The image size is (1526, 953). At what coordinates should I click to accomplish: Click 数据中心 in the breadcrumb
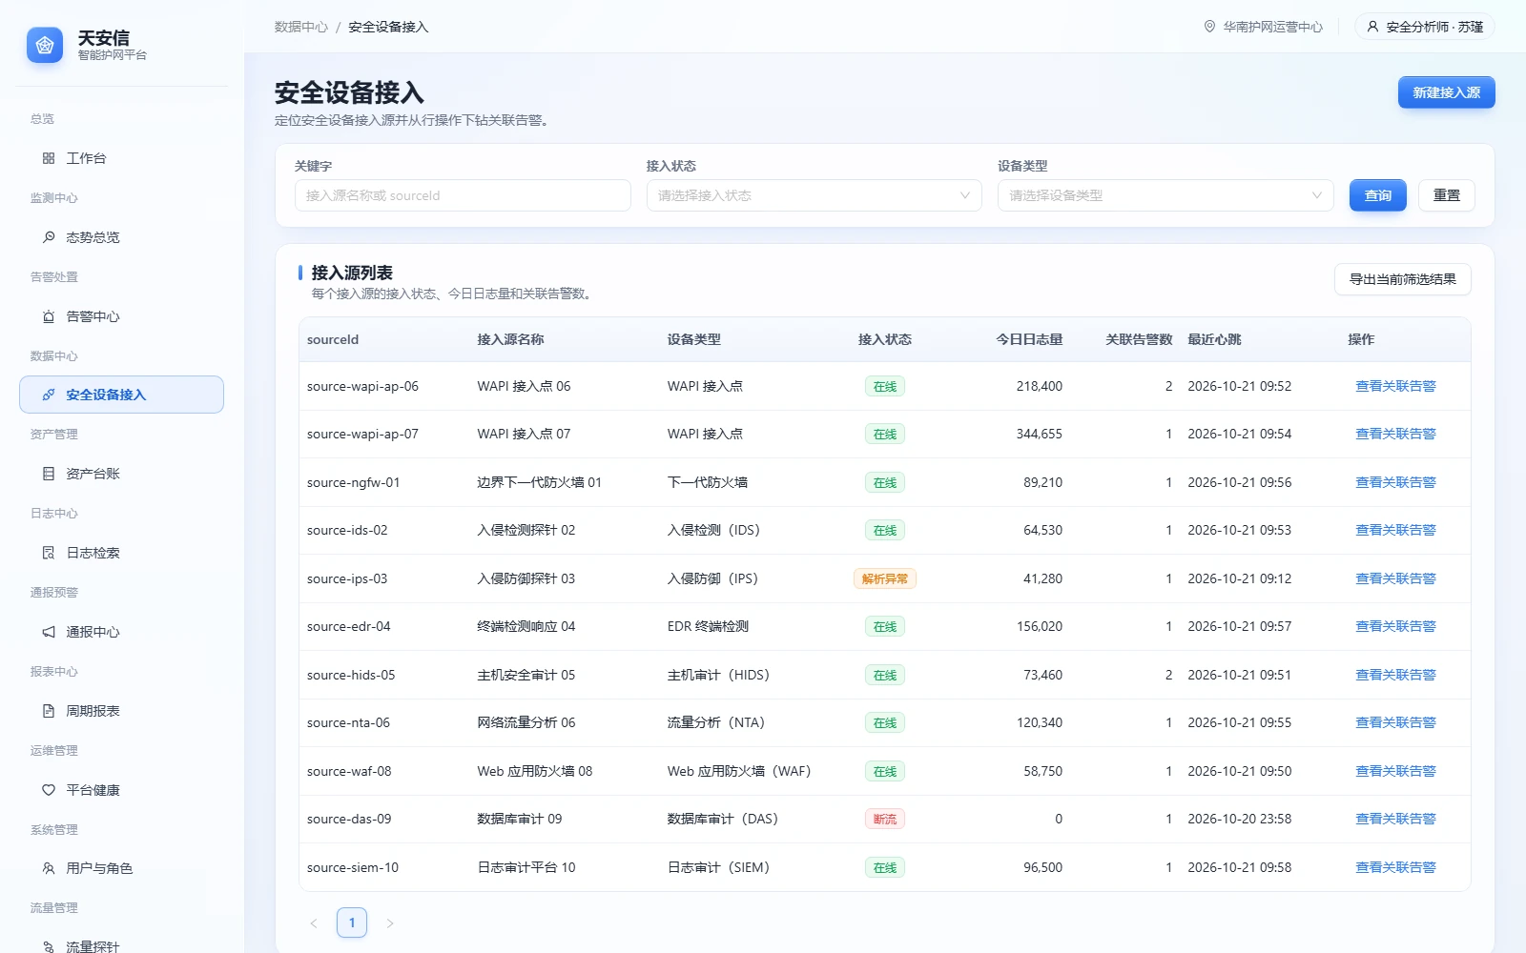(300, 27)
